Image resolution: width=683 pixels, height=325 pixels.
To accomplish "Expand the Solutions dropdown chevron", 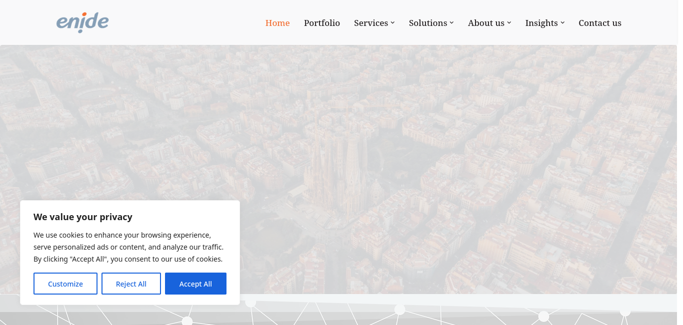I will 451,23.
